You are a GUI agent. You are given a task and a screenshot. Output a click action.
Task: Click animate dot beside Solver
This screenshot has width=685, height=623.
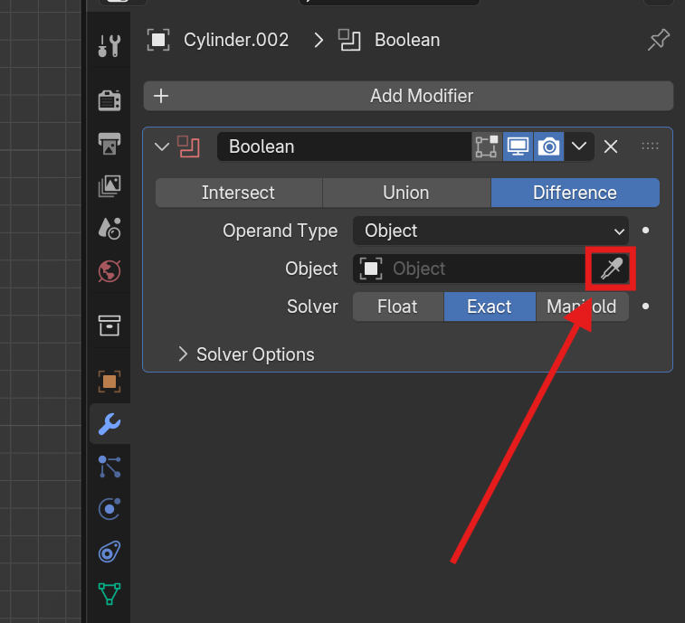click(x=646, y=307)
